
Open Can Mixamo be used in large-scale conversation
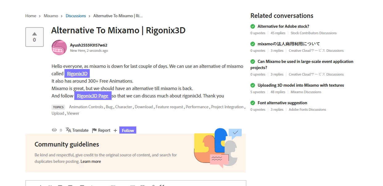coord(302,64)
